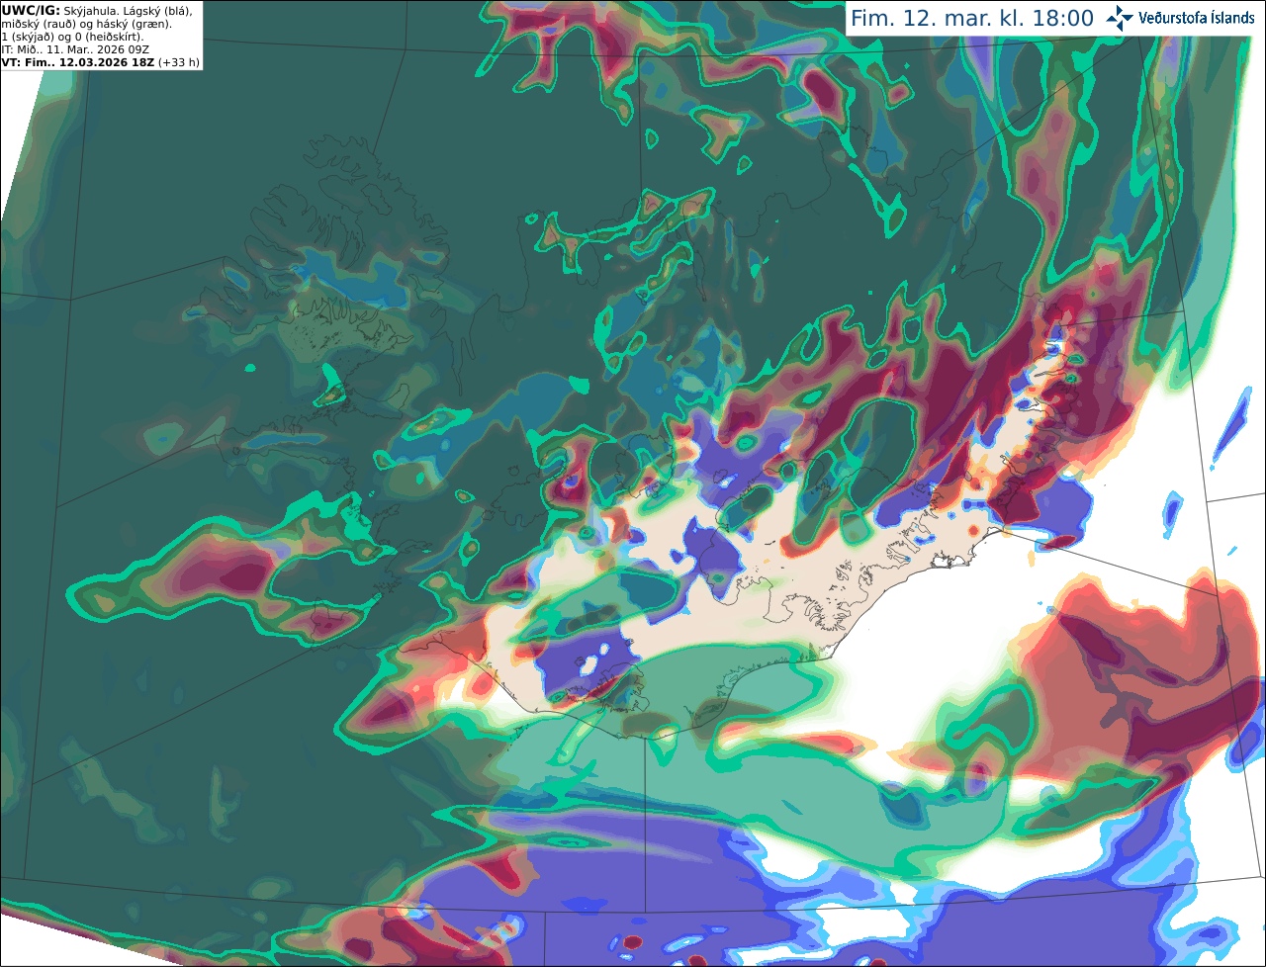The height and width of the screenshot is (967, 1266).
Task: Click the 'Veðurstofa Íslands' text label
Action: pos(1196,18)
